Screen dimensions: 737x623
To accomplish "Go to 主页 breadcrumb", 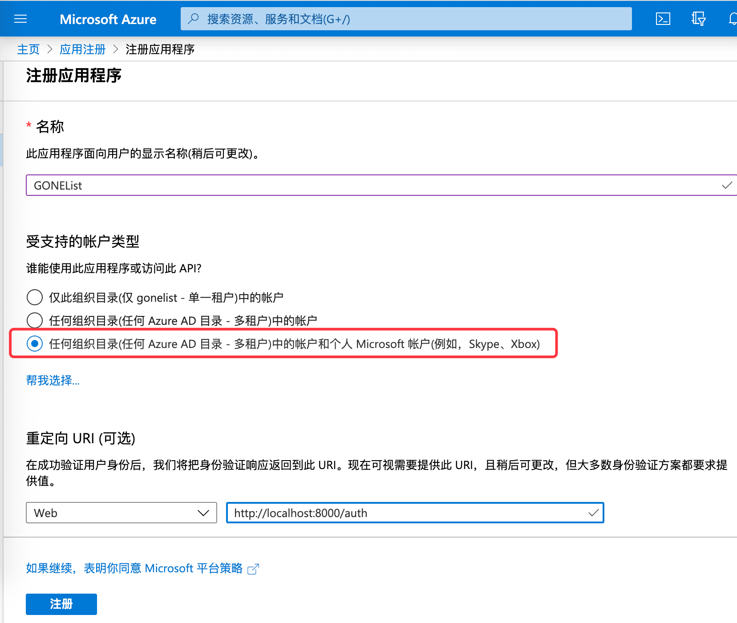I will pyautogui.click(x=28, y=49).
